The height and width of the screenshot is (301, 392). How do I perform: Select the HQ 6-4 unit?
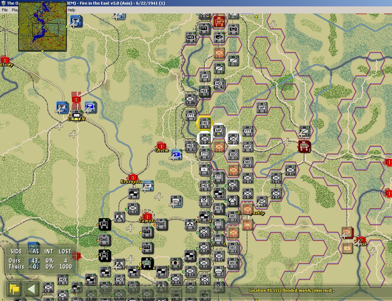pos(218,208)
